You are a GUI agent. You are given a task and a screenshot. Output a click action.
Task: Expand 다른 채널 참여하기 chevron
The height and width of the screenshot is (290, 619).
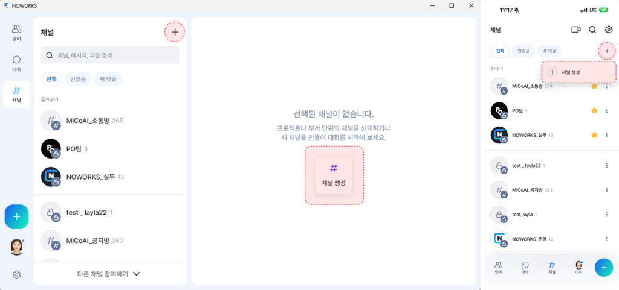coord(136,274)
